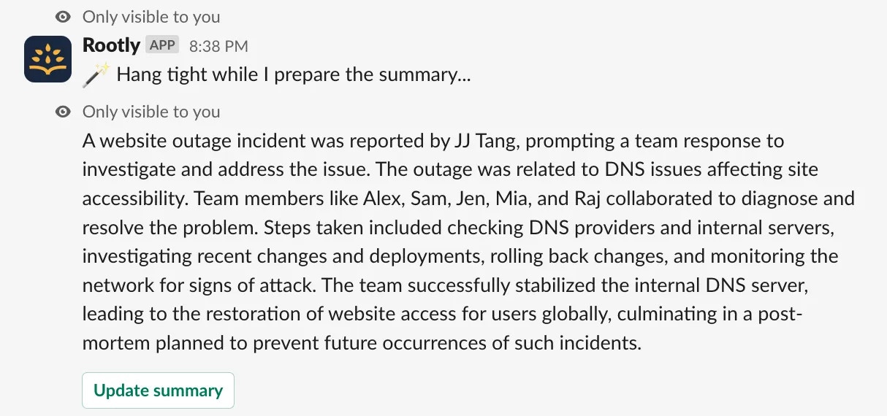Select the 'Hang tight while I prepare' message
Screen dimensions: 887x416
293,75
